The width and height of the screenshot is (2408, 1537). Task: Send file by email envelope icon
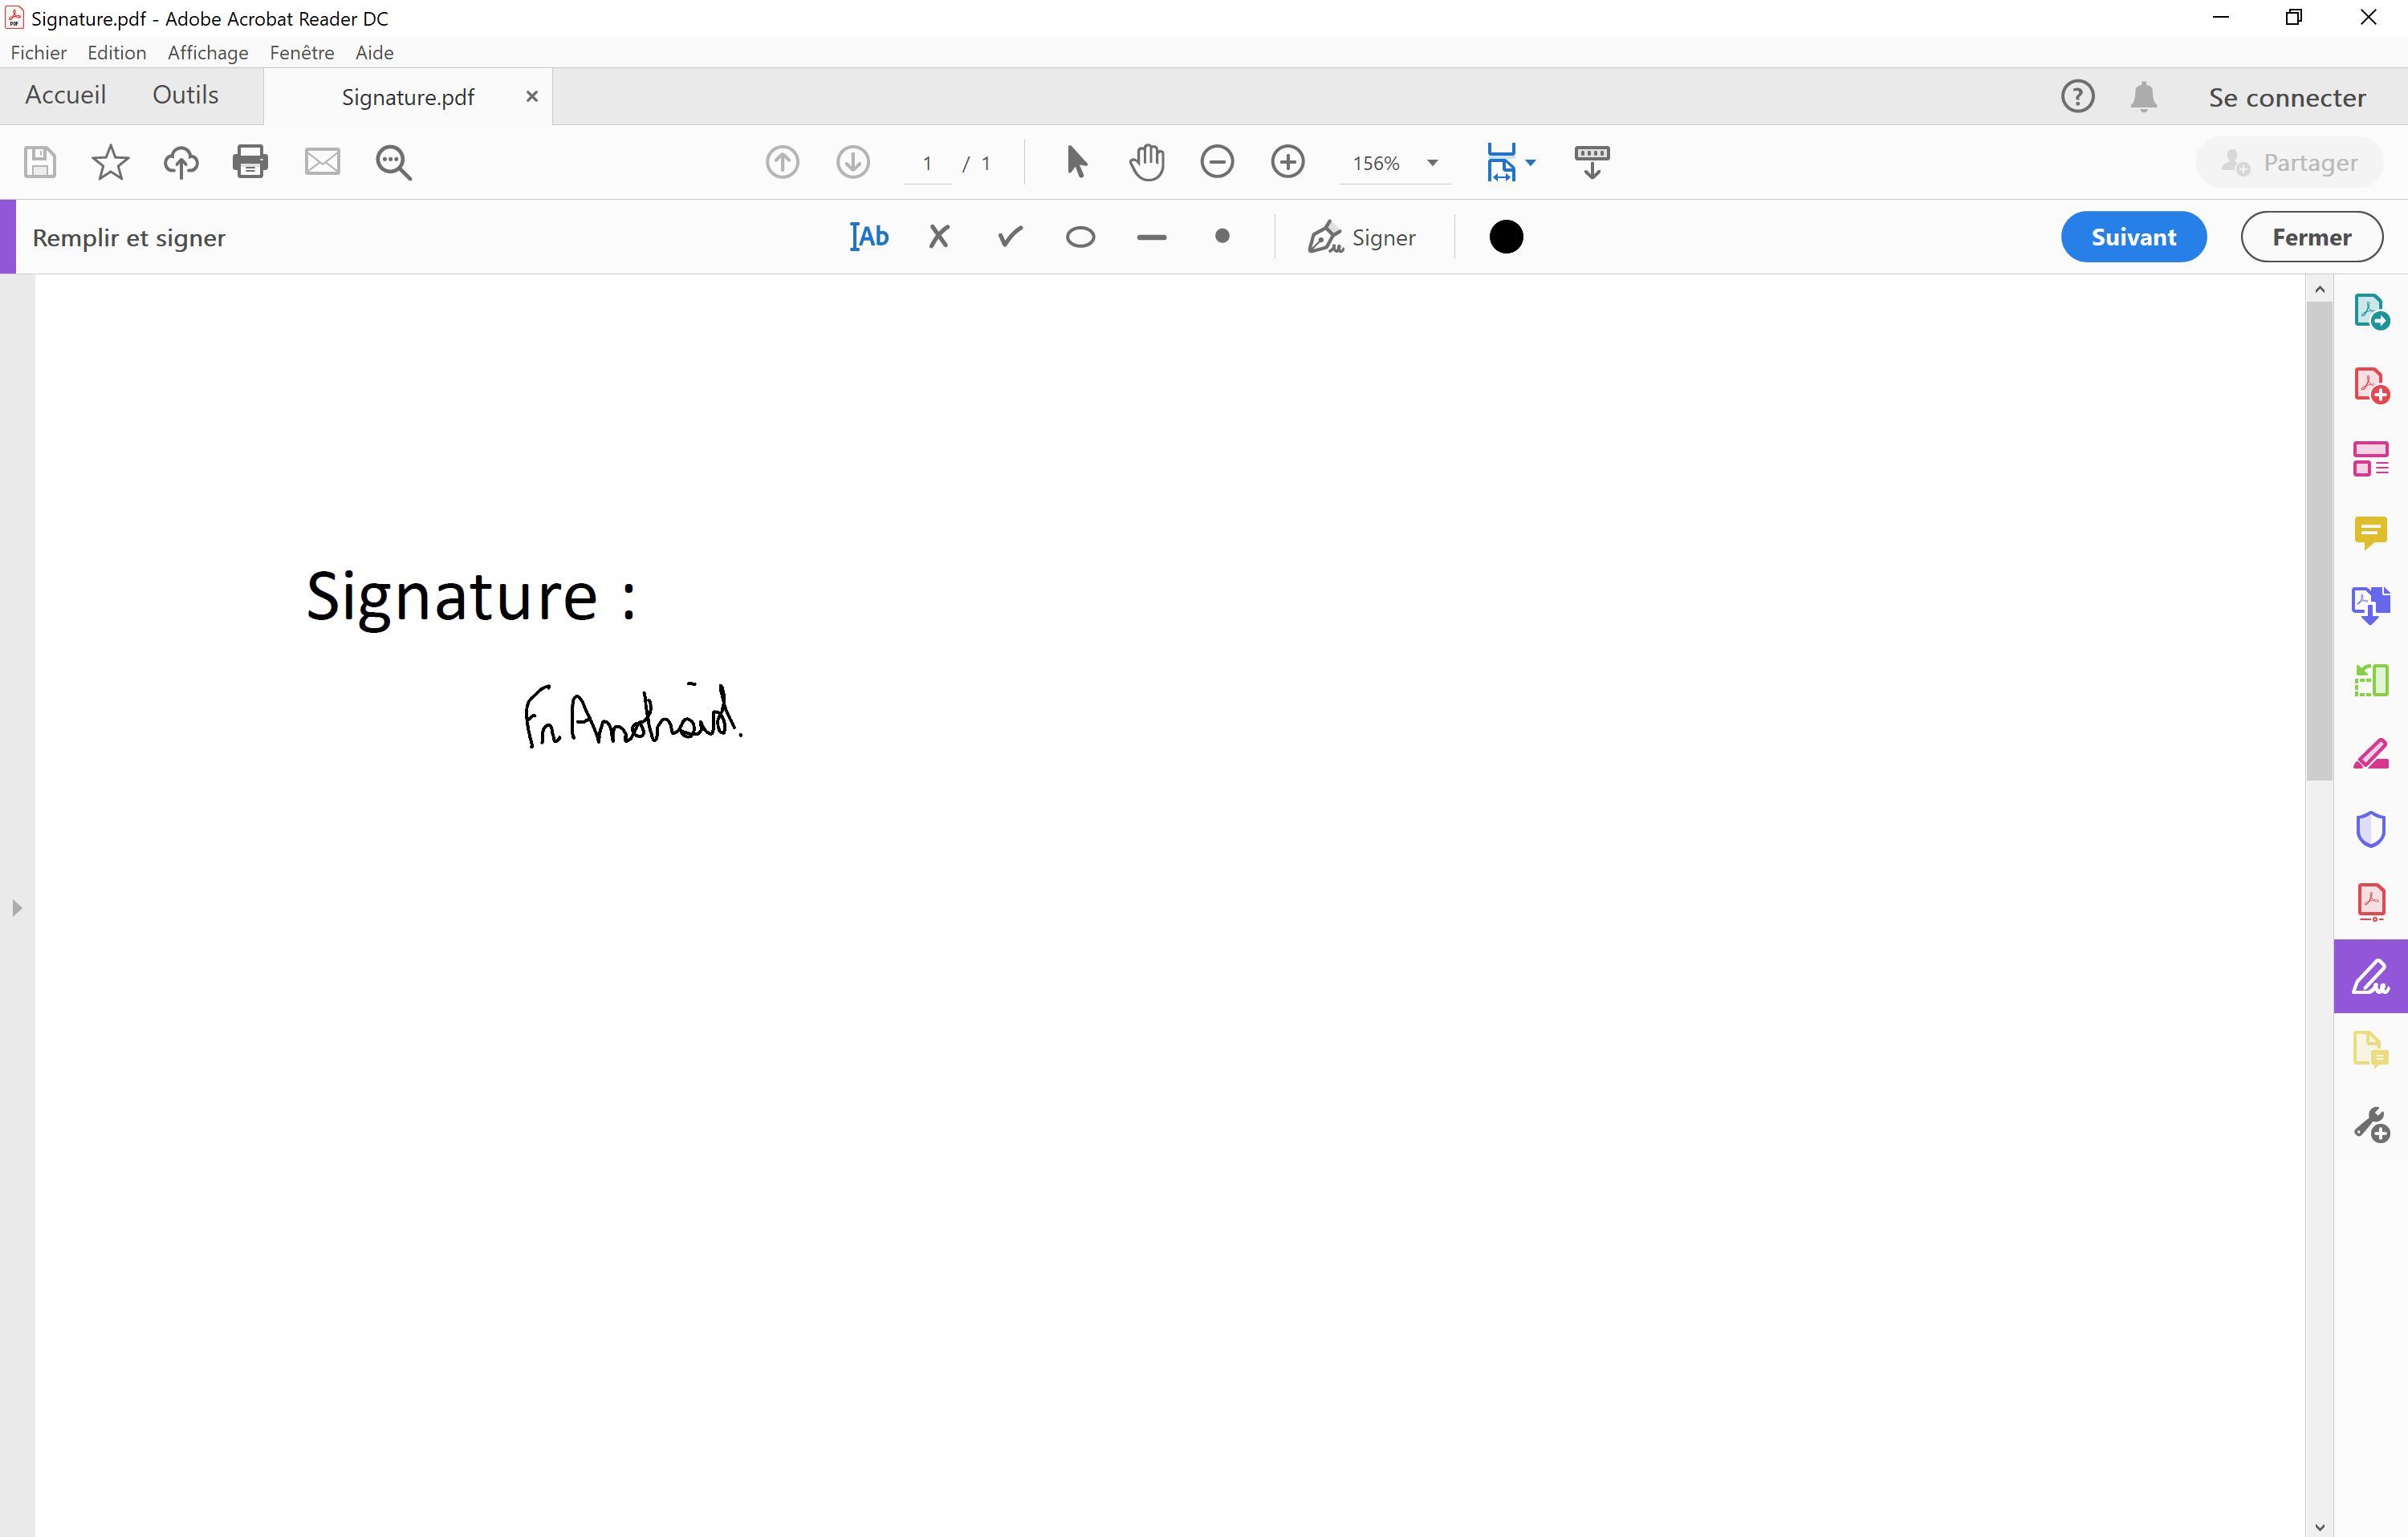coord(322,162)
